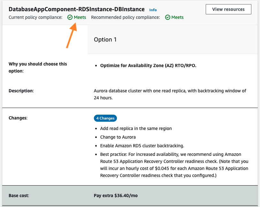Click the Current policy compliance Meets status

click(79, 17)
